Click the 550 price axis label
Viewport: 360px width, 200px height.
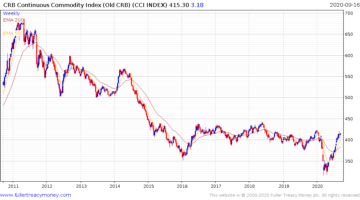tap(349, 77)
